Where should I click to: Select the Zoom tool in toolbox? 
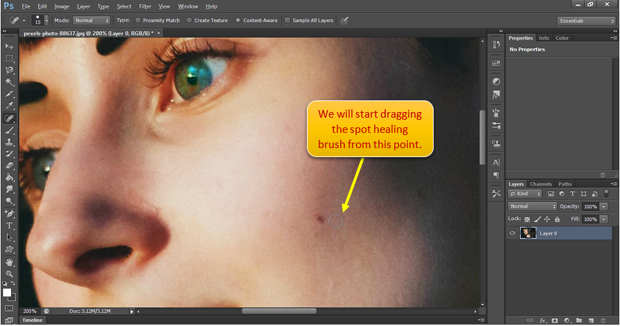tap(9, 274)
